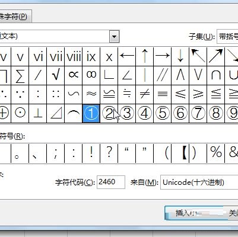Image resolution: width=238 pixels, height=237 pixels.
Task: Select the up-left diagonal arrow ↖ symbol
Action: click(x=198, y=57)
